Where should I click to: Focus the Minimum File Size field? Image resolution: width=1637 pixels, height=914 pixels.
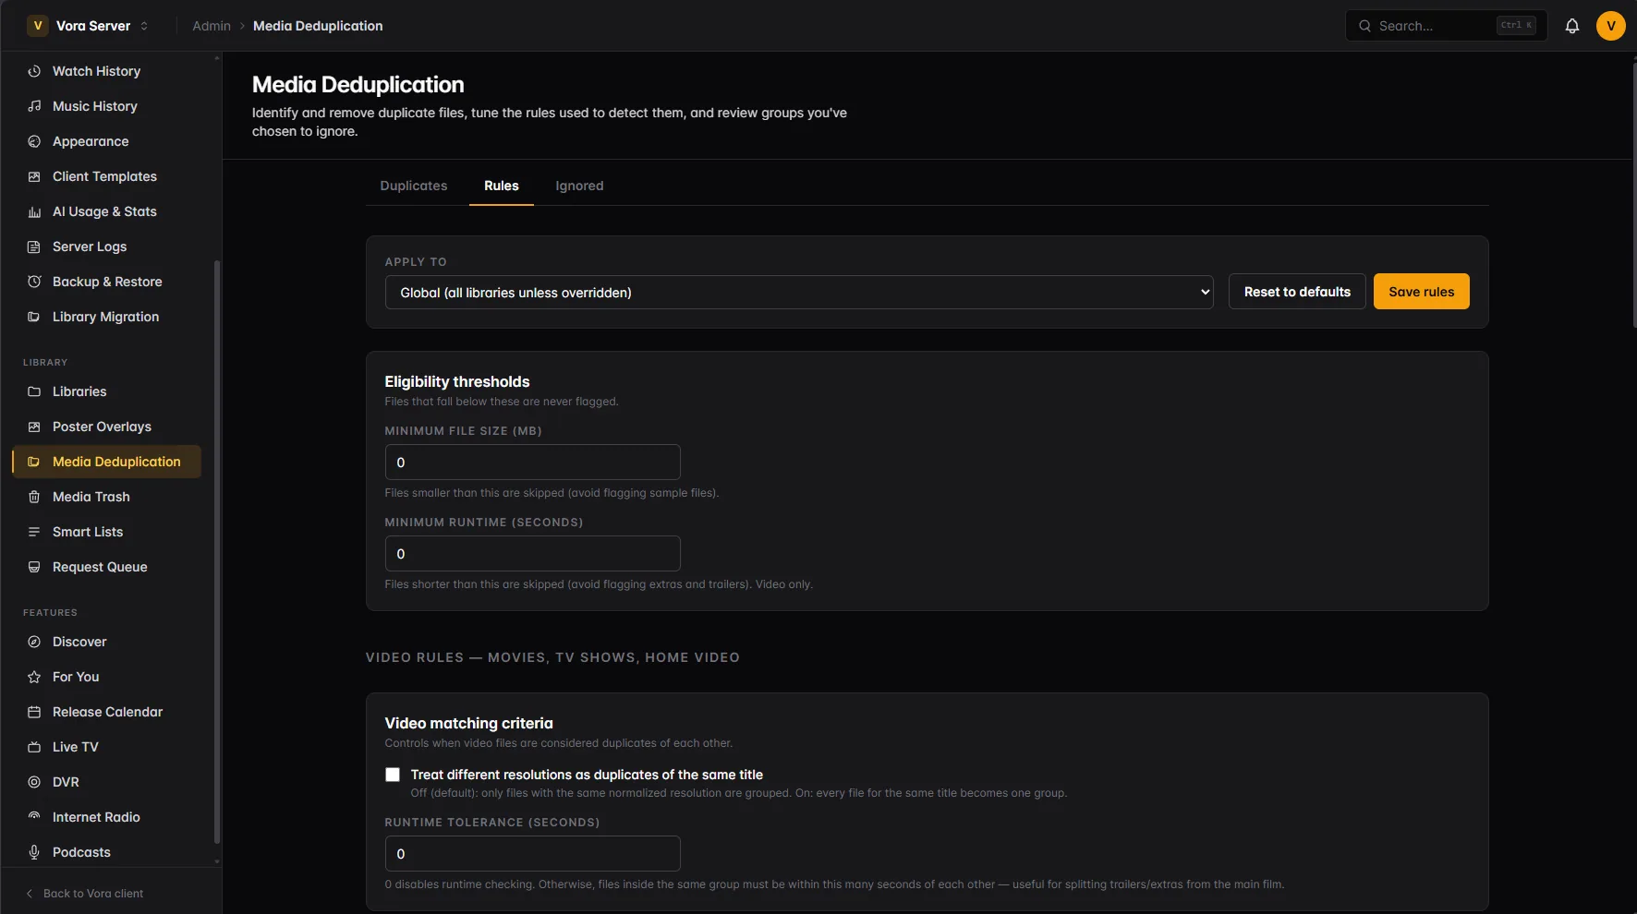click(x=533, y=463)
